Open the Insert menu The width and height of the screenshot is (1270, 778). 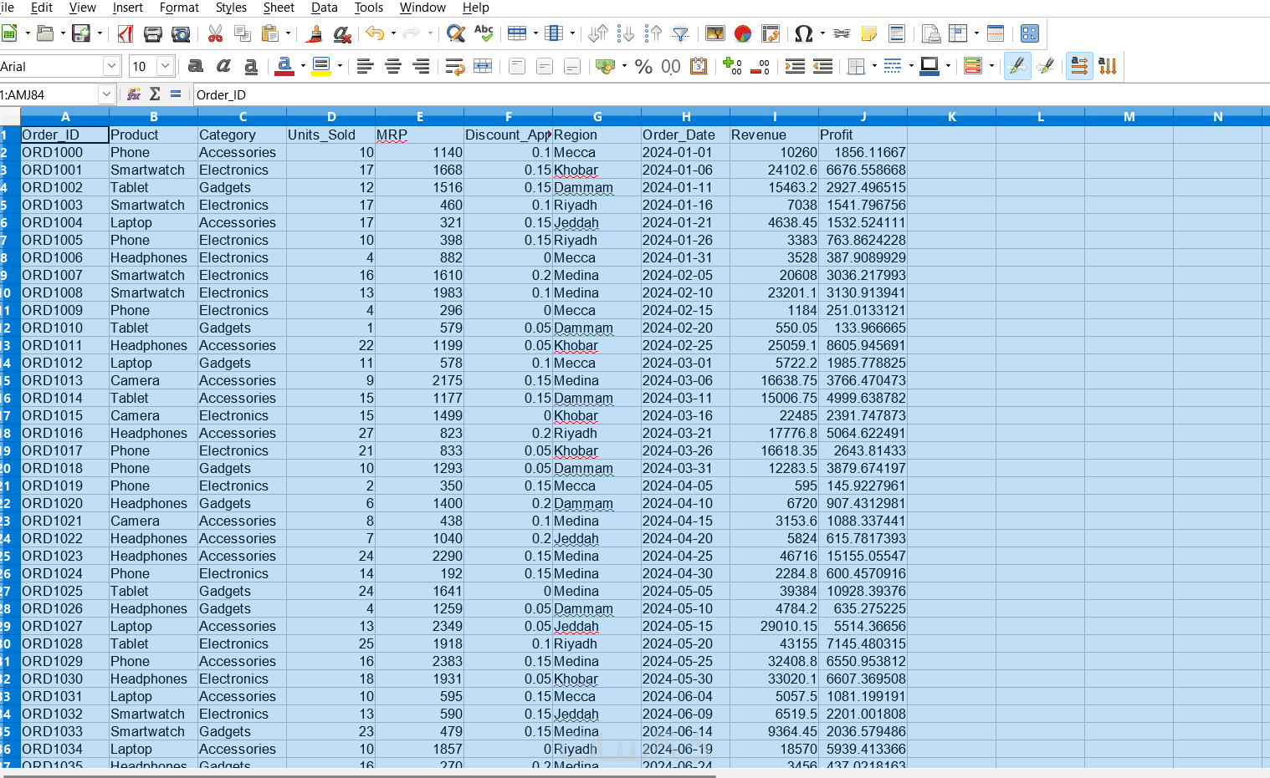point(128,8)
